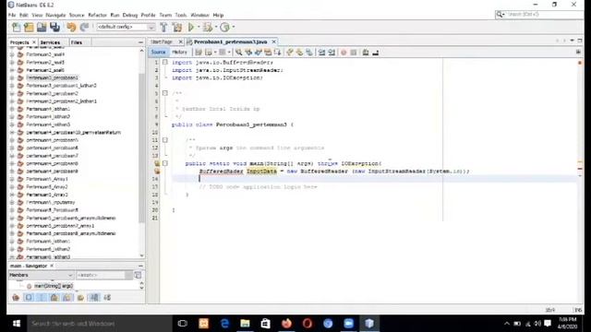Toggle Show Non-Public Members in Navigator

pos(54,297)
